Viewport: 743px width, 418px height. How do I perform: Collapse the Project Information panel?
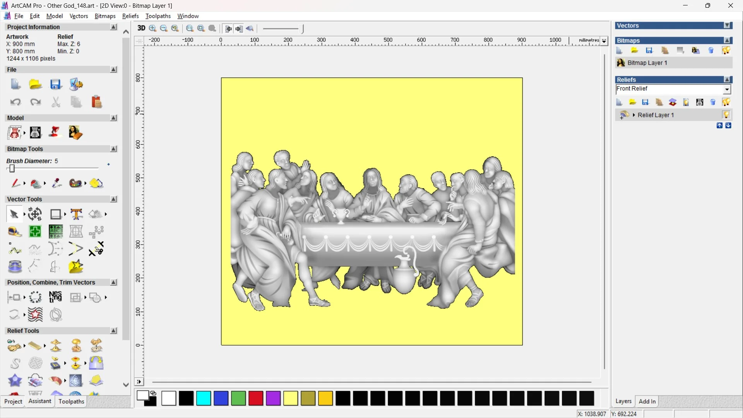[113, 27]
